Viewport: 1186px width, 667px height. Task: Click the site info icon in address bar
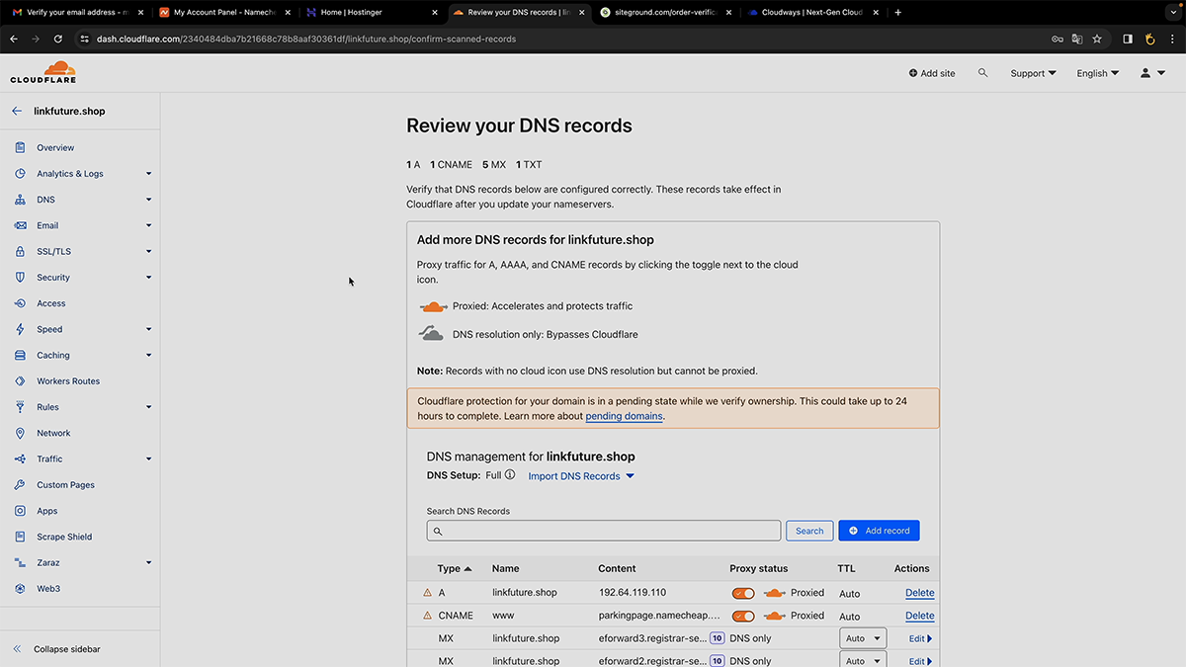(x=83, y=39)
